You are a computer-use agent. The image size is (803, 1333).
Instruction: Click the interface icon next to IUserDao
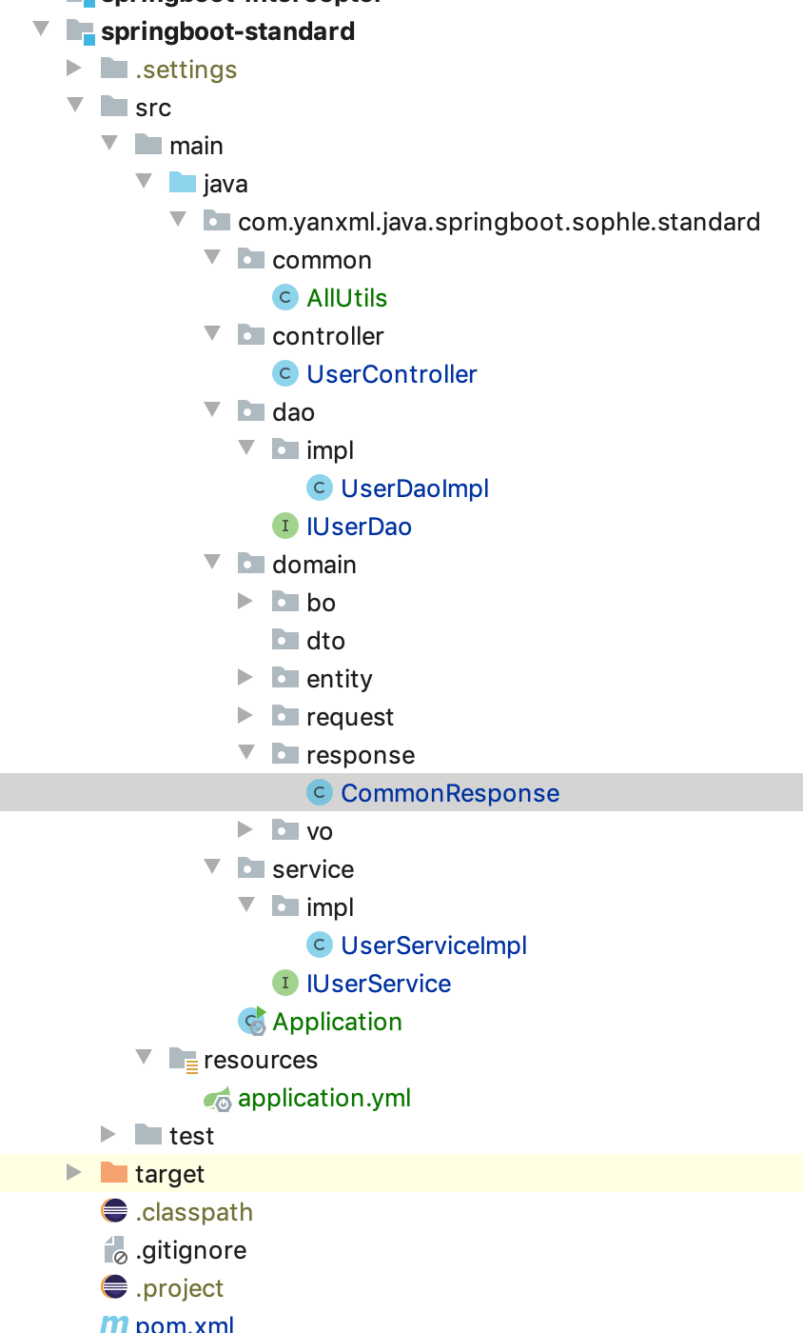point(284,526)
